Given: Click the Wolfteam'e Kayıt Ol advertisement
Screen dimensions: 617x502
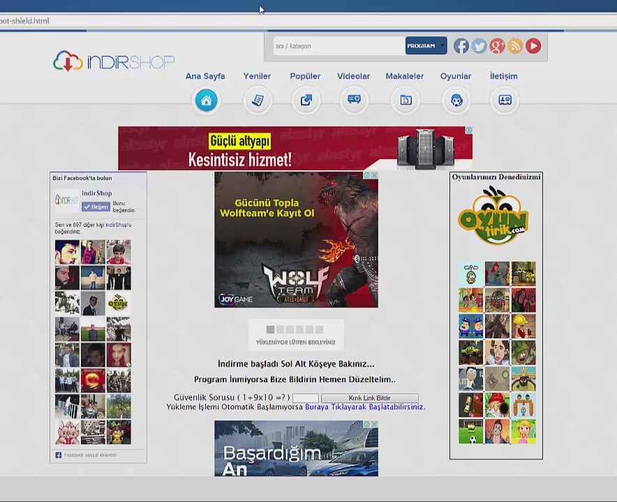Looking at the screenshot, I should (297, 240).
